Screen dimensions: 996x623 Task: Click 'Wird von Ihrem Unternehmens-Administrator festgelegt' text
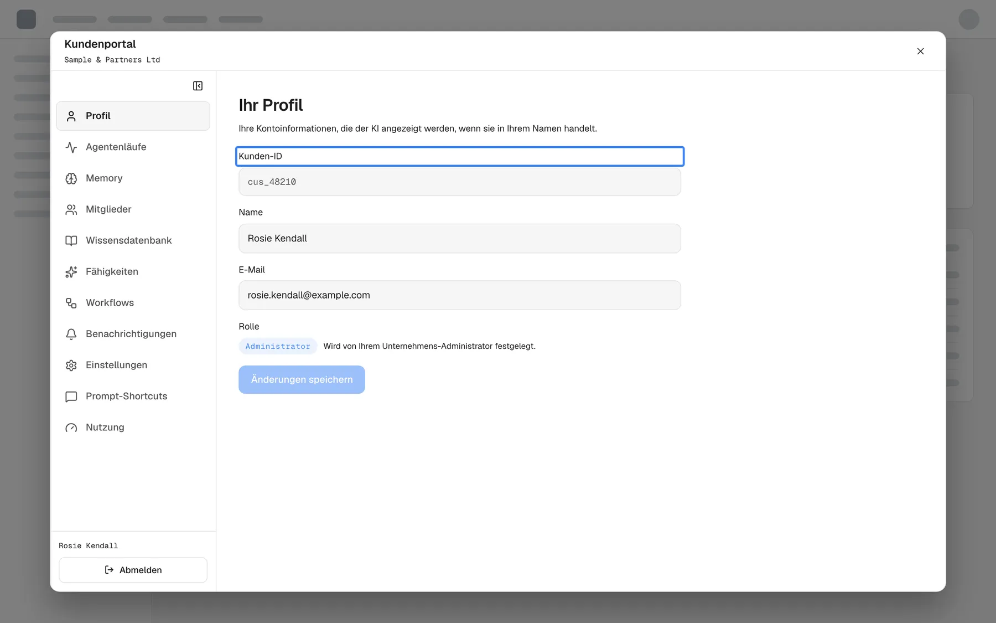click(x=429, y=346)
